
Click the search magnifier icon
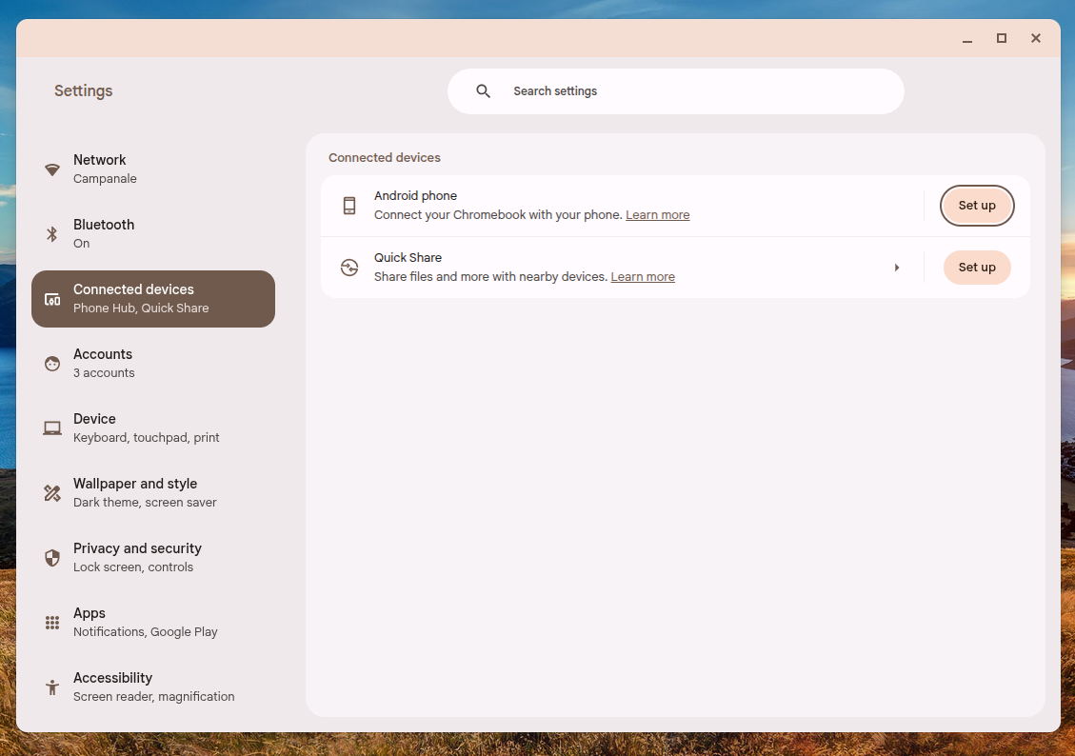(x=483, y=90)
